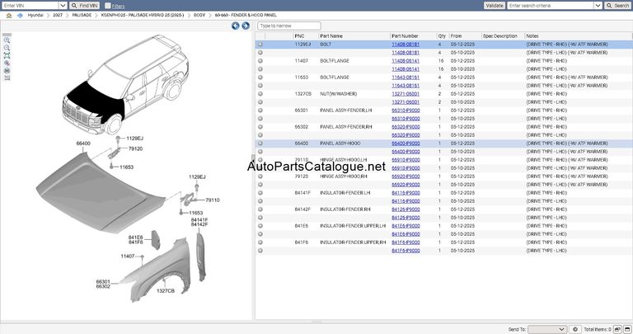Click the bottom icon in diagram toolbar

coord(7,78)
